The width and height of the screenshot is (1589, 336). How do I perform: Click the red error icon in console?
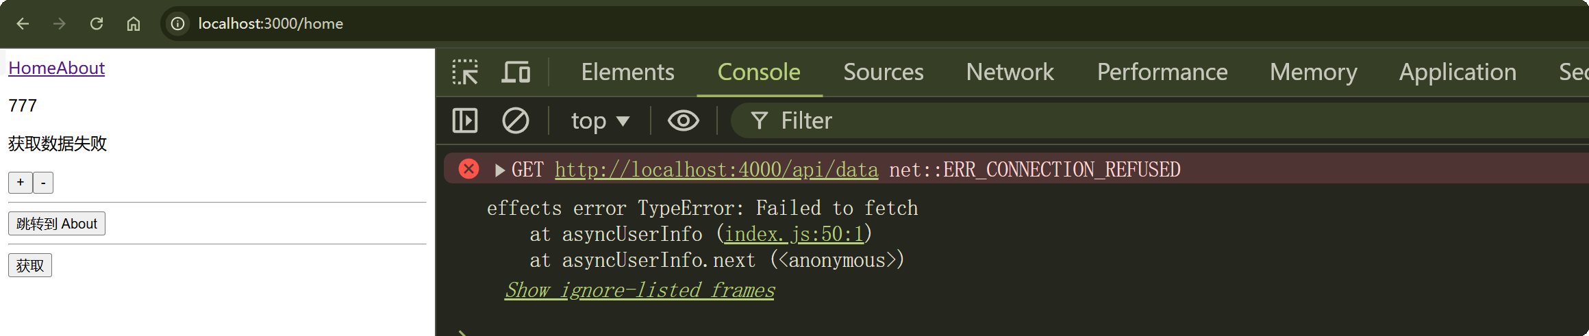pyautogui.click(x=468, y=169)
